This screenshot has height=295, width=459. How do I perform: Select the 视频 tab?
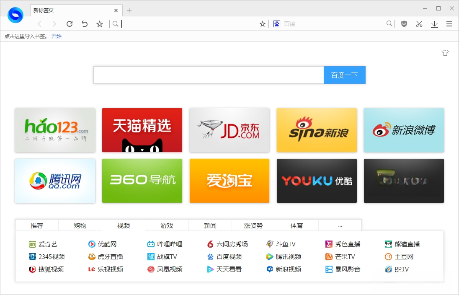click(x=124, y=225)
